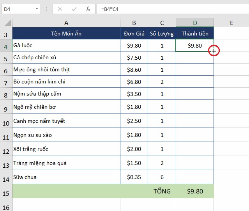This screenshot has height=211, width=249.
Task: Click the $2.00 price cell
Action: (134, 149)
